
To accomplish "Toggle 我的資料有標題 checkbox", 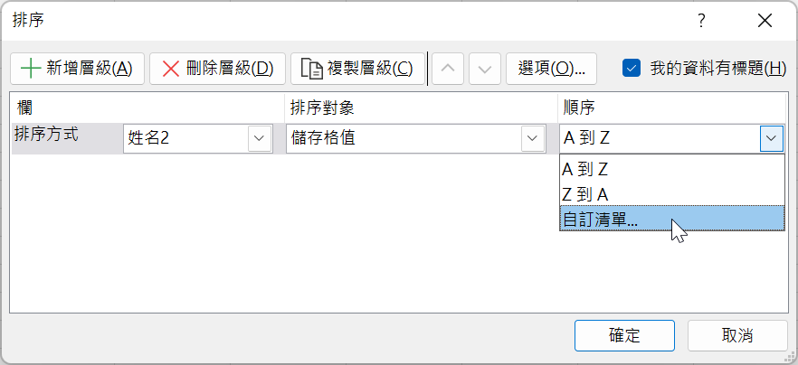I will pos(632,68).
